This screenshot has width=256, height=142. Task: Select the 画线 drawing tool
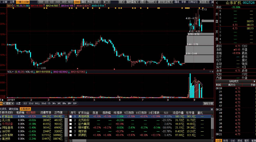[x=177, y=2]
